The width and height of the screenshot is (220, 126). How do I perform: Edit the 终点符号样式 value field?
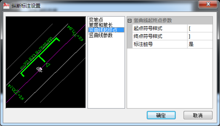(x=200, y=36)
